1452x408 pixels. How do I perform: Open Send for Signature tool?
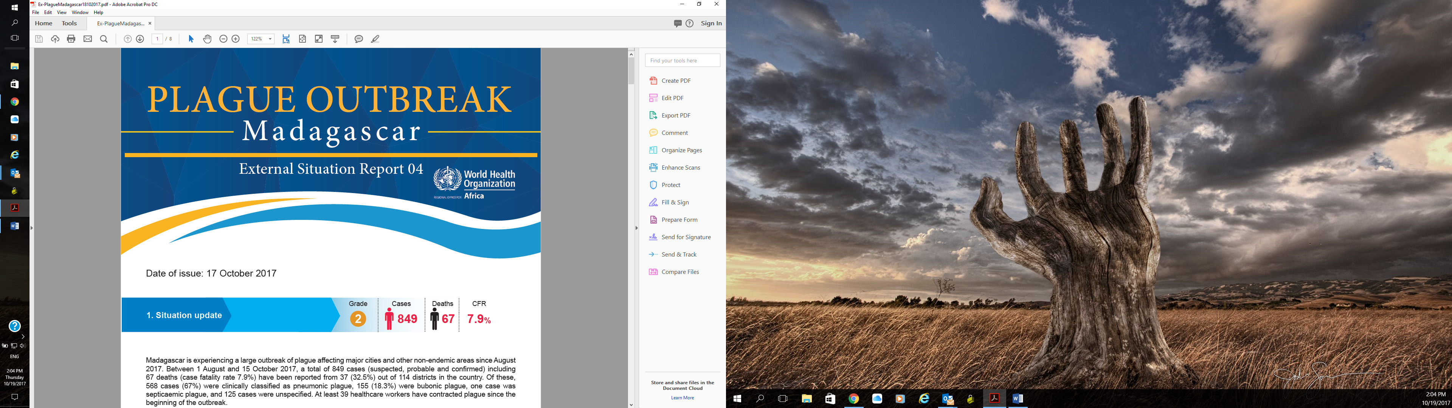[680, 237]
